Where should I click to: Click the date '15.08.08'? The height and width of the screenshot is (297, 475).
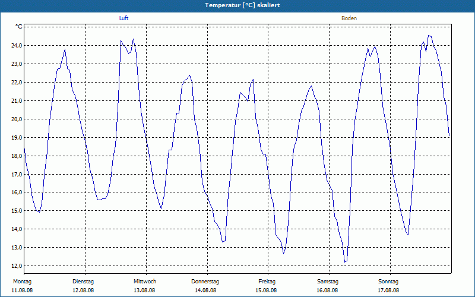[x=266, y=290]
